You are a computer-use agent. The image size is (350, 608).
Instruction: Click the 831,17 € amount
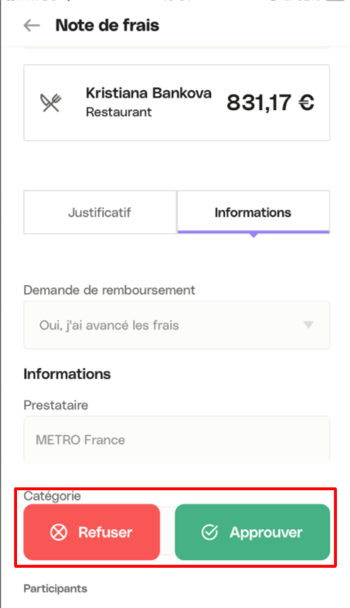tap(270, 103)
